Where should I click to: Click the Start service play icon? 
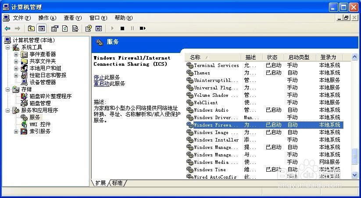tap(112, 28)
